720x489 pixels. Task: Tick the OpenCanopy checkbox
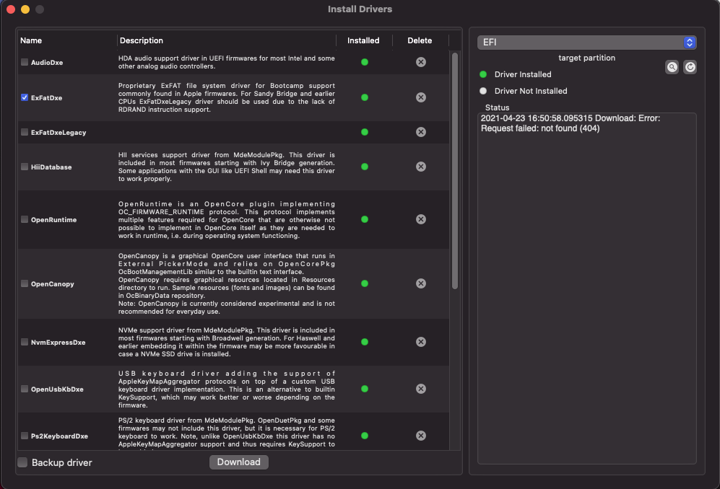[25, 284]
